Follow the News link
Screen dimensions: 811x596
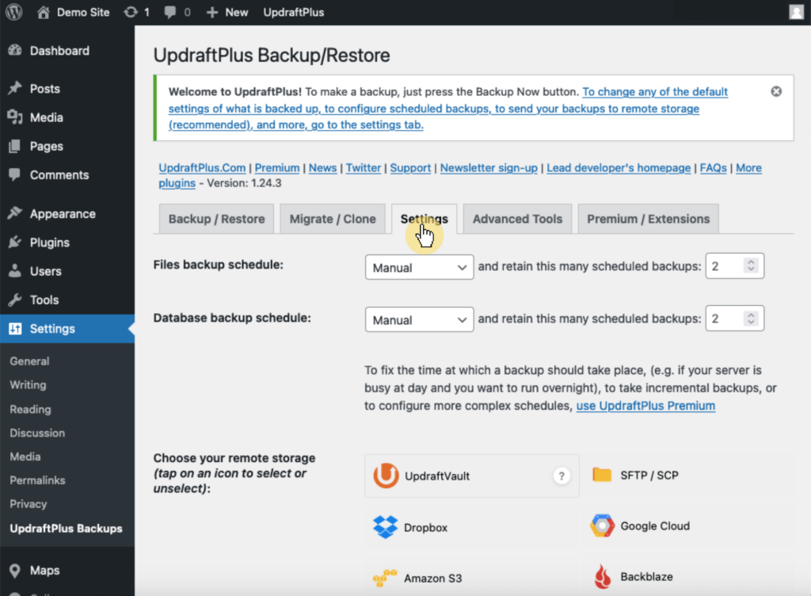pos(322,168)
